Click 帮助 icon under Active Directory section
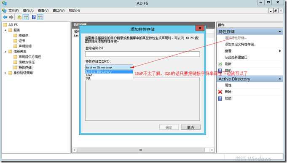This screenshot has width=287, height=163. [220, 98]
